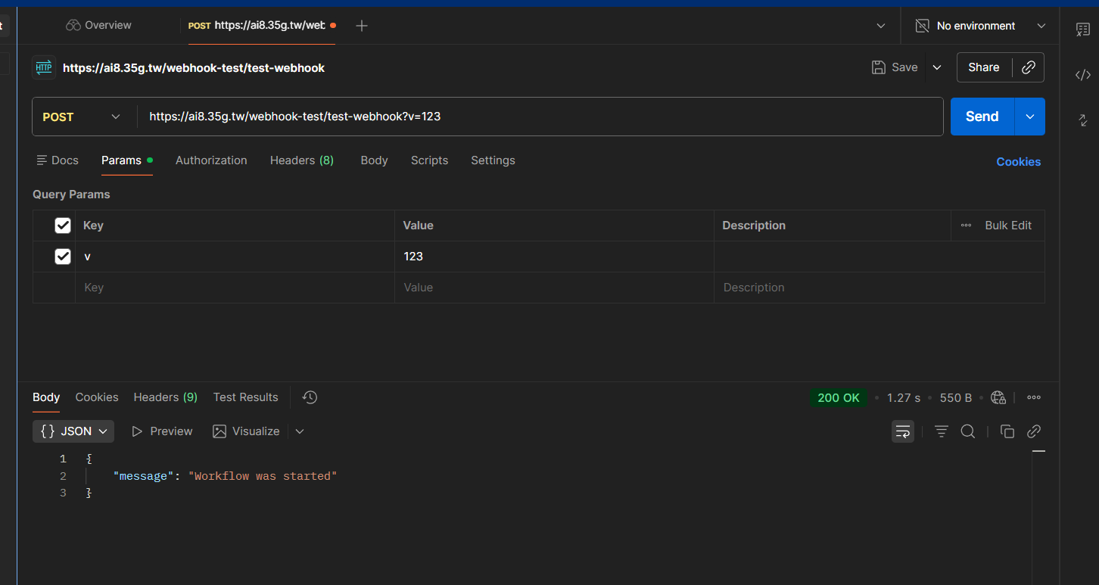This screenshot has height=585, width=1099.
Task: Click Bulk Edit in params table
Action: 1007,226
